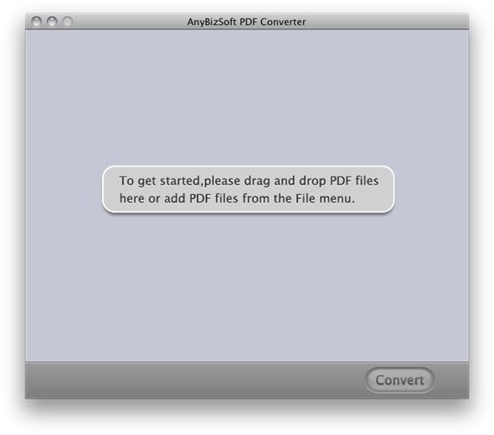Click the word 'Converter' in the window title

tap(283, 22)
